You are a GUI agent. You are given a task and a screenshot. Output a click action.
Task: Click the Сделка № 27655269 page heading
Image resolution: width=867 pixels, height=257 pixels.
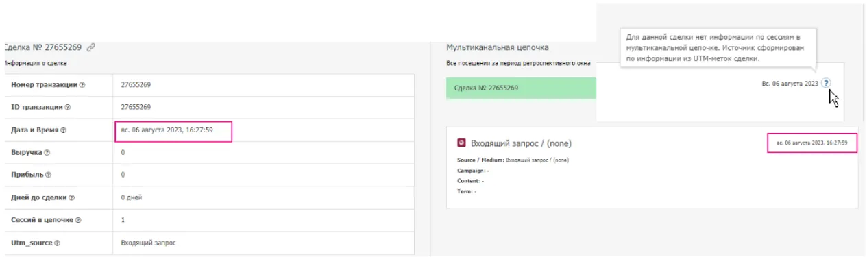point(42,48)
